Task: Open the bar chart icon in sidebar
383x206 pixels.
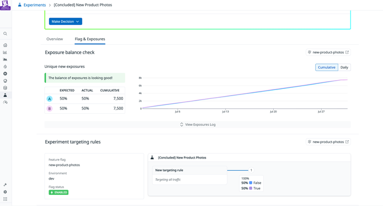Action: tap(5, 52)
